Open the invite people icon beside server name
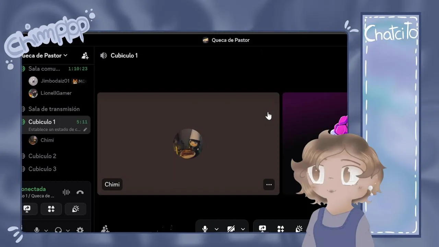The height and width of the screenshot is (247, 439). tap(85, 56)
